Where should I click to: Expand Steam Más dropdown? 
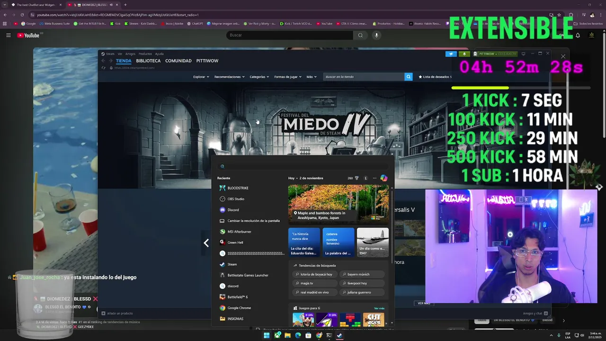point(311,77)
